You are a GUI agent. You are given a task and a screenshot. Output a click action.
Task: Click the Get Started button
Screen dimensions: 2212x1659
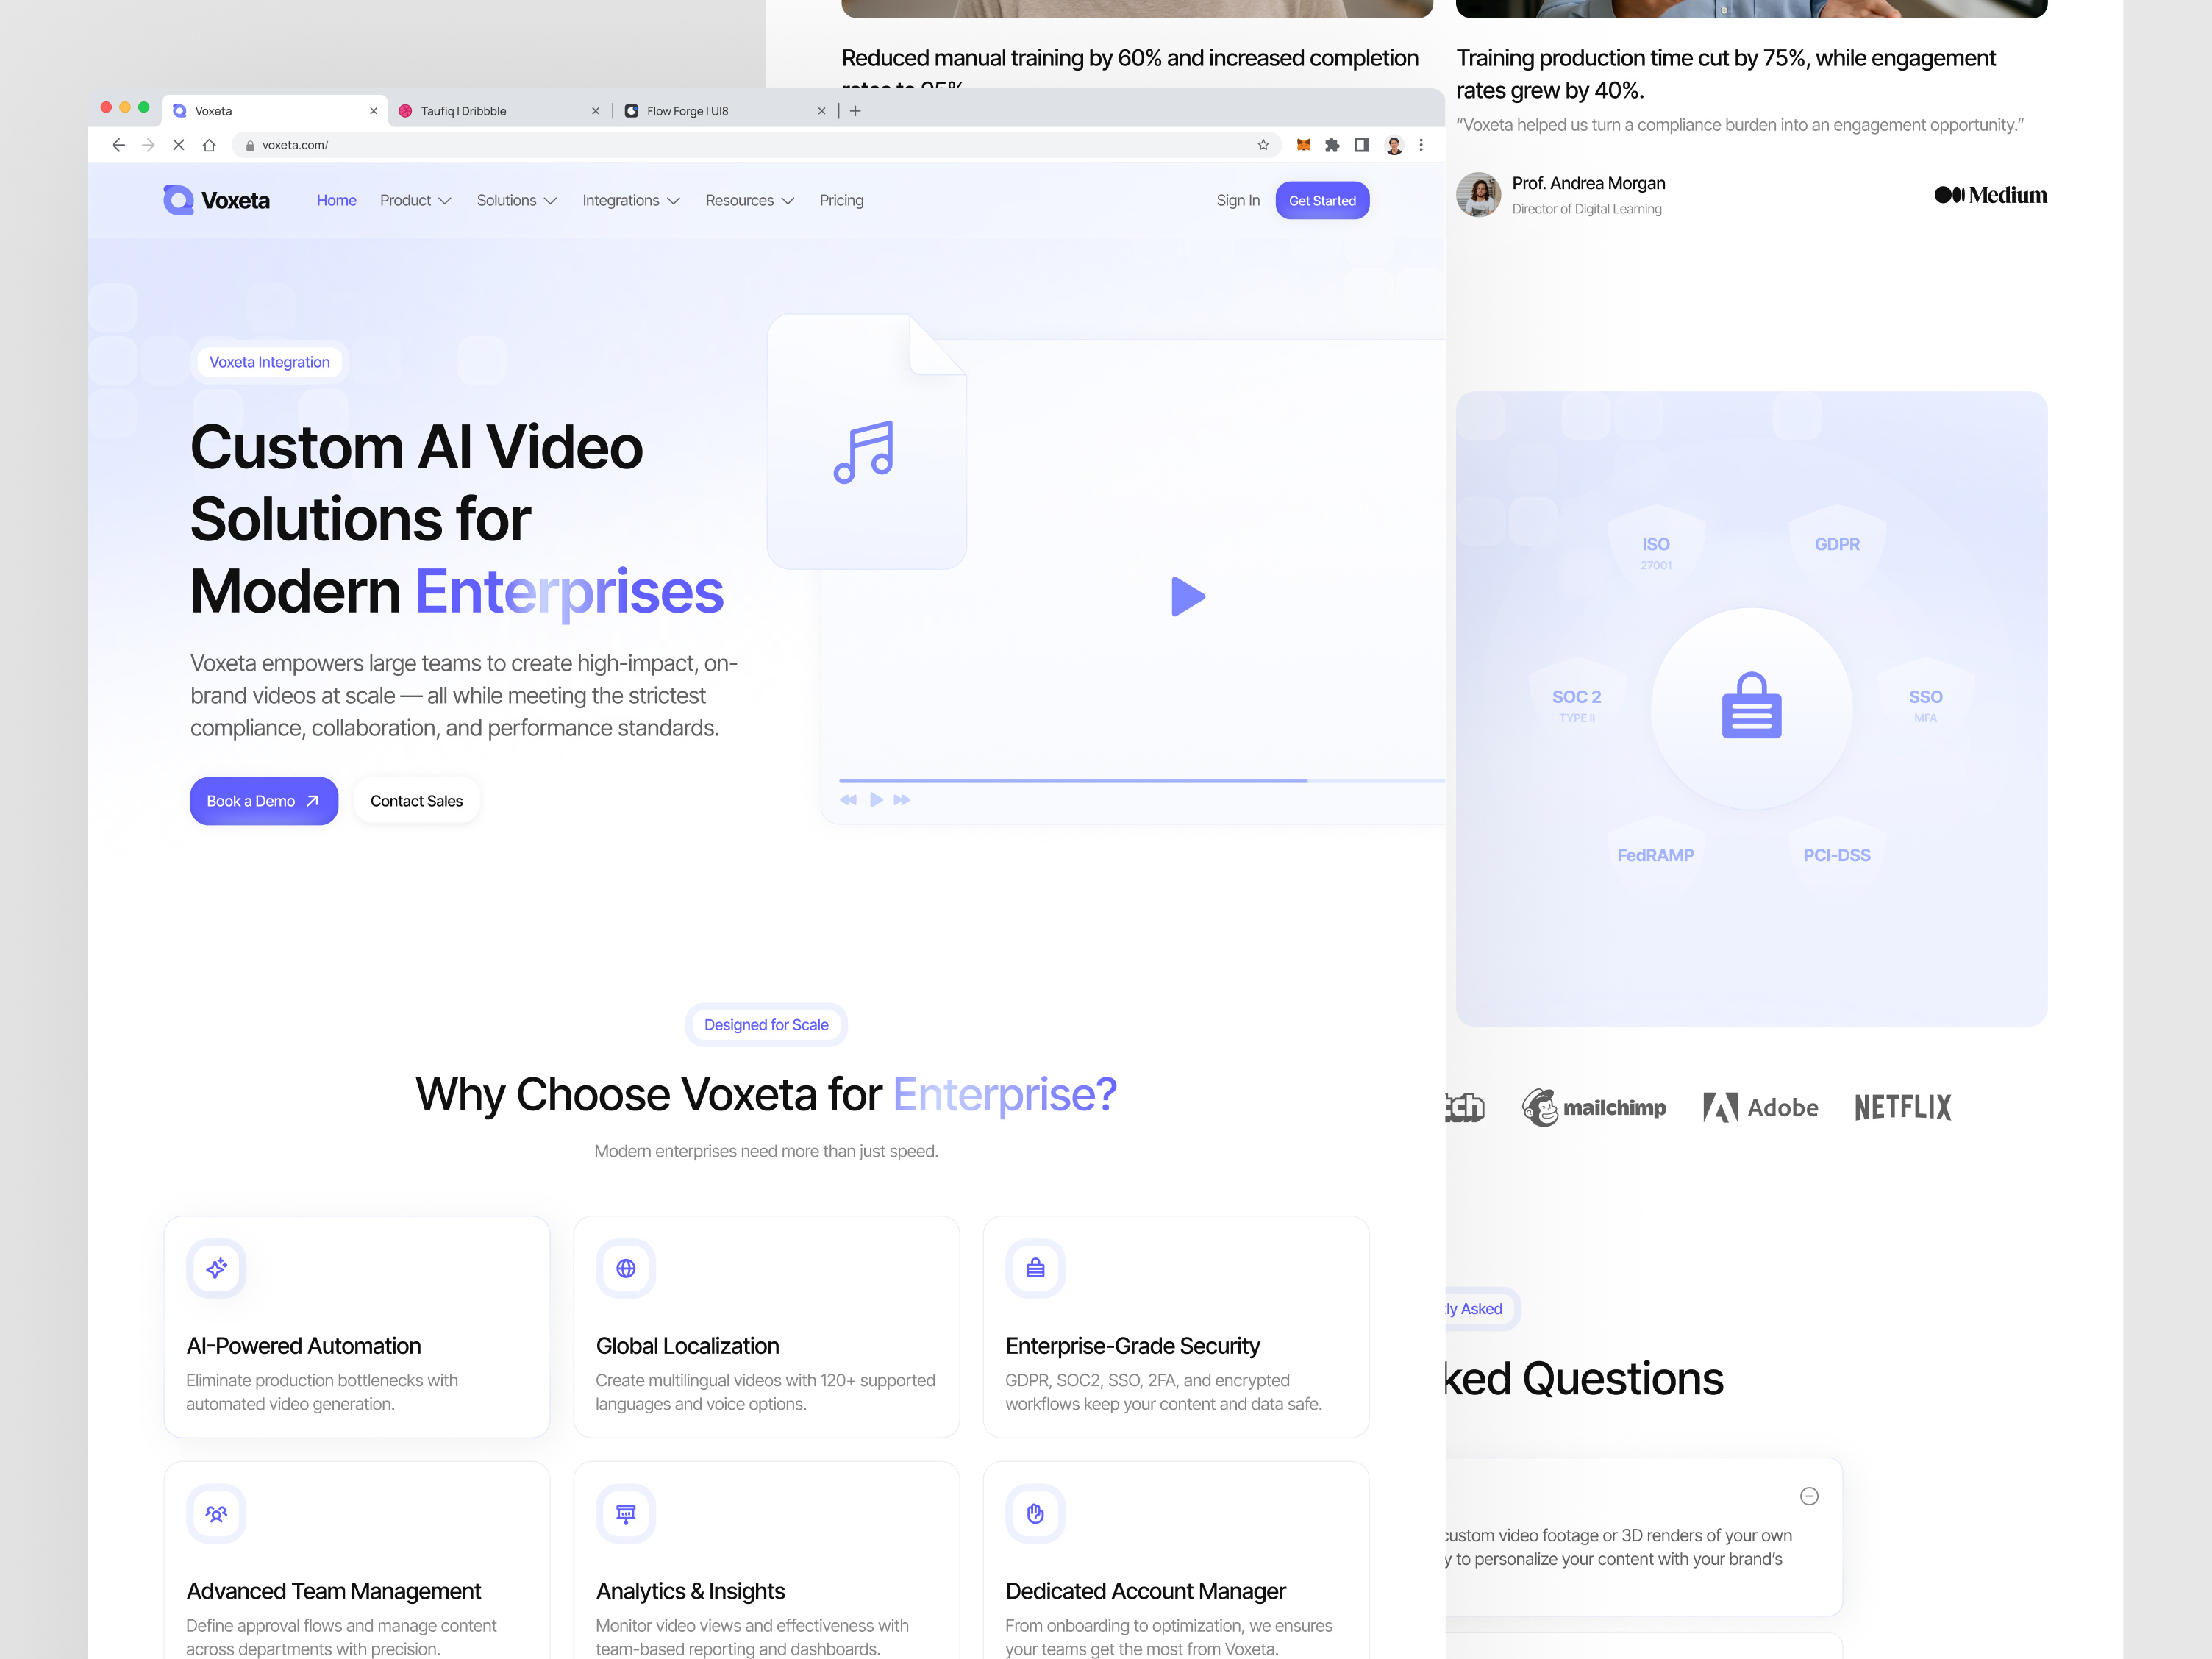click(1322, 200)
